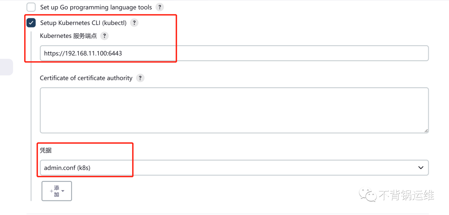Enable Set up Go programming language tools checkbox
Screen dimensions: 449x215
pyautogui.click(x=31, y=7)
